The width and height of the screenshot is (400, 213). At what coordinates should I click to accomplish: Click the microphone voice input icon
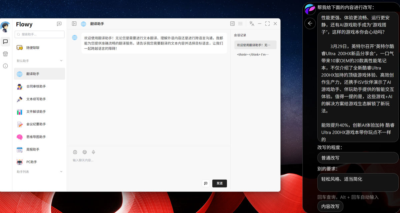(93, 152)
